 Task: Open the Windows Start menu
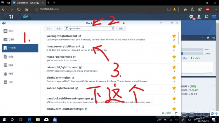coord(4,120)
